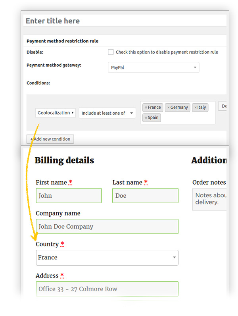Open the Geolocalization condition dropdown
The width and height of the screenshot is (238, 316).
[56, 113]
